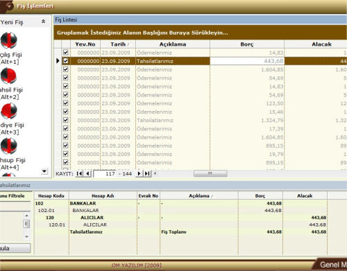
Task: Open the Açılış Fişi [Alt+1] icon
Action: point(9,40)
